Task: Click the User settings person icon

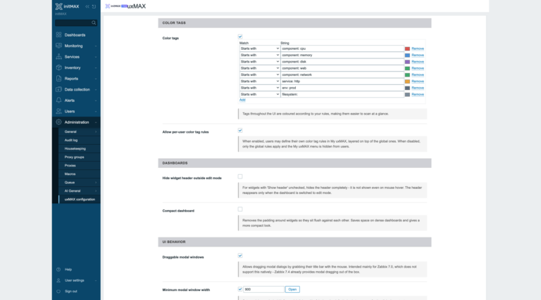Action: pos(58,280)
